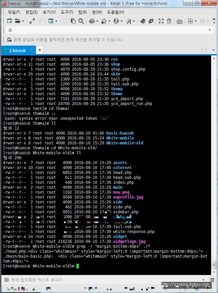Click the Find magnifier icon
The height and width of the screenshot is (293, 218).
pos(81,21)
